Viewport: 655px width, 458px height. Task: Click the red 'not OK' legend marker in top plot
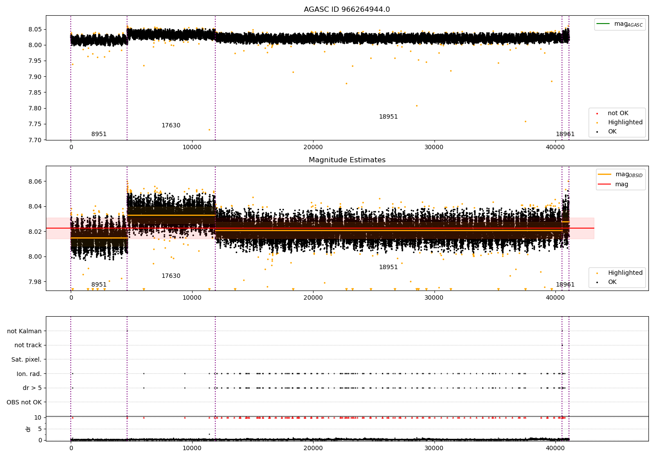click(x=597, y=113)
